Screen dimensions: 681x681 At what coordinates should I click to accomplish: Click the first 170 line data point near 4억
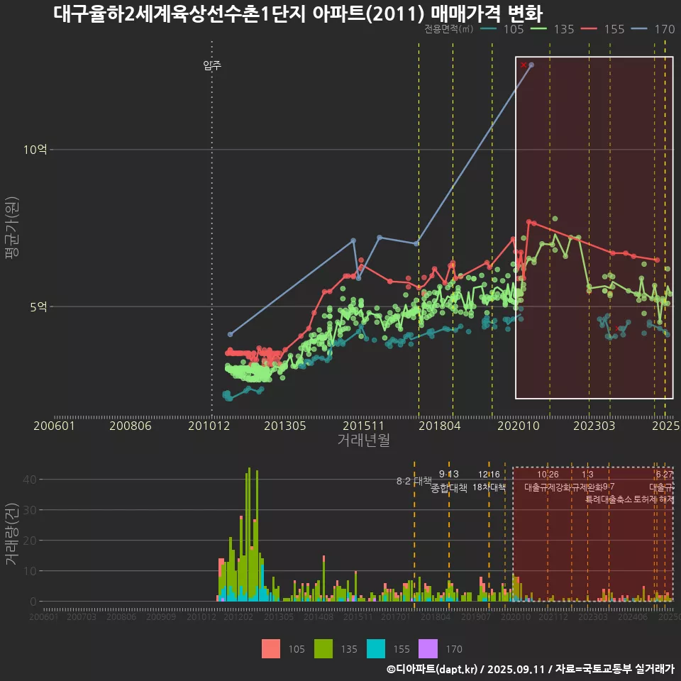230,334
